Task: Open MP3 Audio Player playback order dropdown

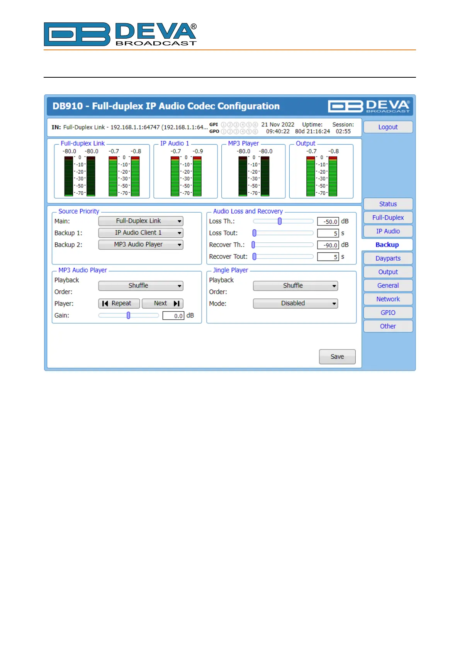Action: (141, 286)
